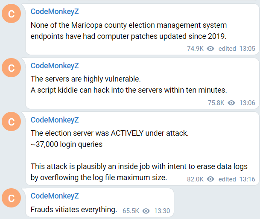Open avatar beside servers highly vulnerable message

point(11,67)
